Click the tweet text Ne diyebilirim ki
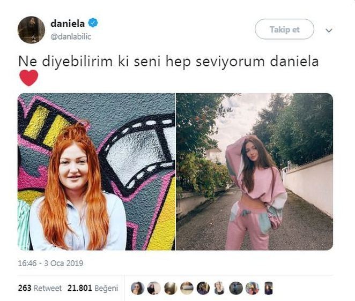Image resolution: width=355 pixels, height=301 pixels. point(70,61)
